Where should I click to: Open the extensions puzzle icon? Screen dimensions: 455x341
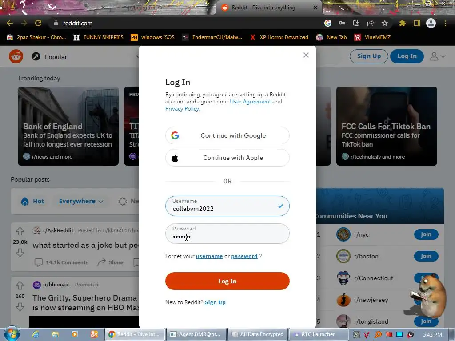(x=403, y=23)
